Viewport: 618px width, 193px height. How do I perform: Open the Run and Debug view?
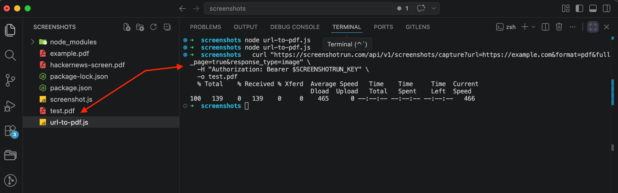pos(10,106)
